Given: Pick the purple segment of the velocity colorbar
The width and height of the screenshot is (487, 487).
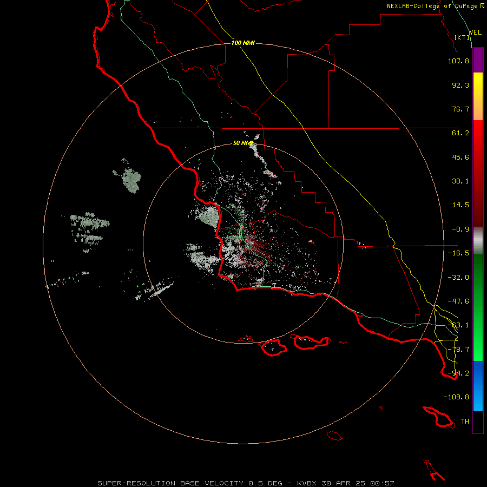Looking at the screenshot, I should tap(478, 60).
